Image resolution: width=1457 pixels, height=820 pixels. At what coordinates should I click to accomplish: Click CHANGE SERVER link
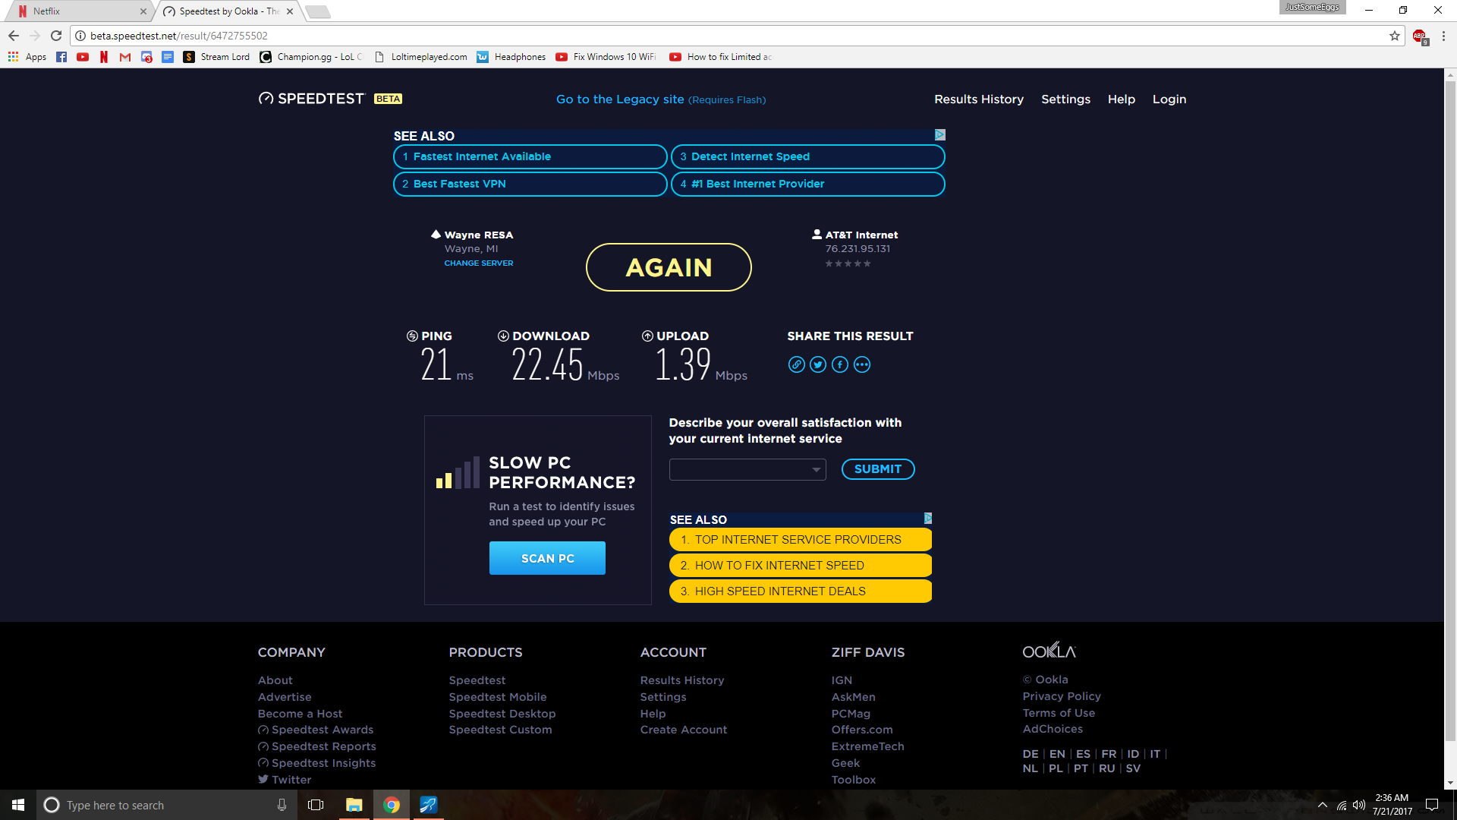point(479,263)
